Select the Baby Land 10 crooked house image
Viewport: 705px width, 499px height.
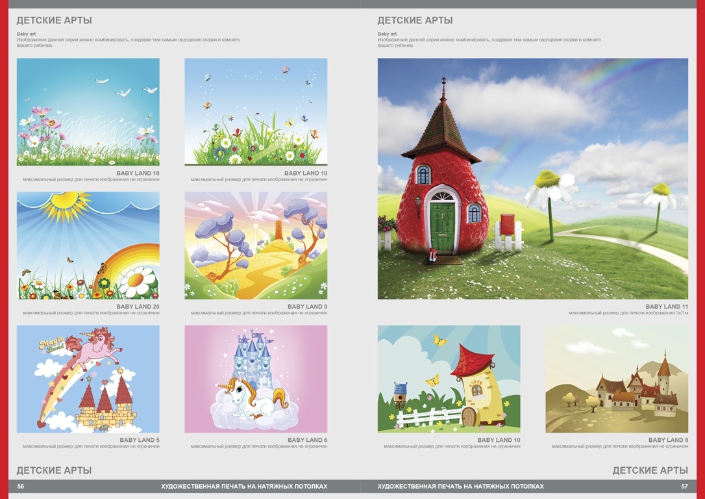tap(449, 379)
